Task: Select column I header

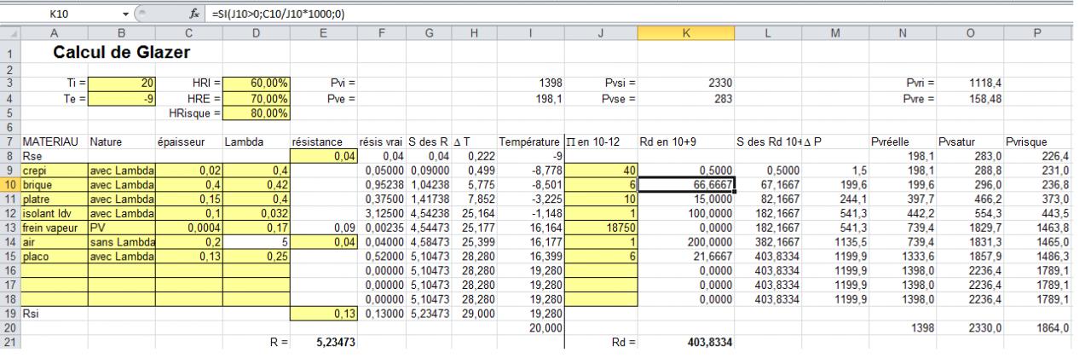Action: click(530, 33)
